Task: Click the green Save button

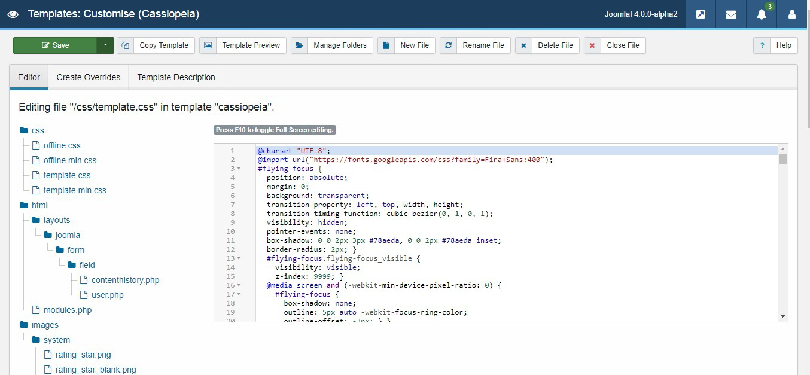Action: (x=55, y=45)
